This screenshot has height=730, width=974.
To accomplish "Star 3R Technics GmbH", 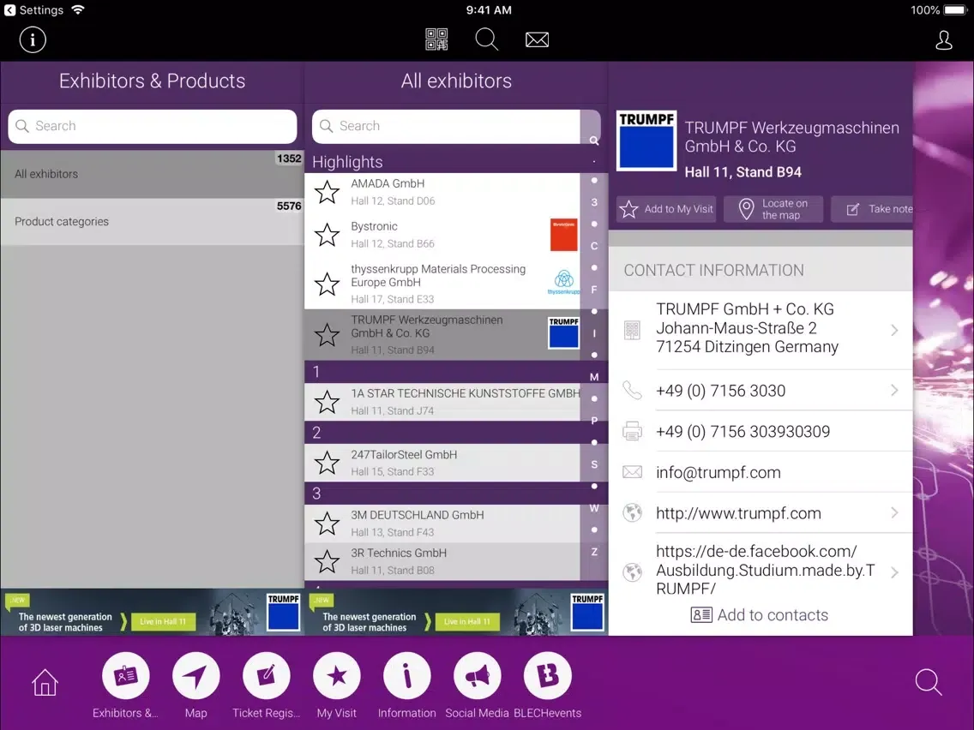I will point(327,562).
